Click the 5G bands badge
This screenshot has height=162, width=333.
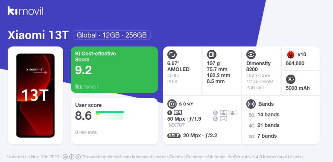(x=251, y=115)
